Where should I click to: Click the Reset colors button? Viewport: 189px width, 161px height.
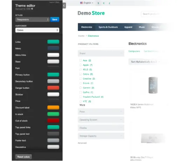(x=23, y=157)
